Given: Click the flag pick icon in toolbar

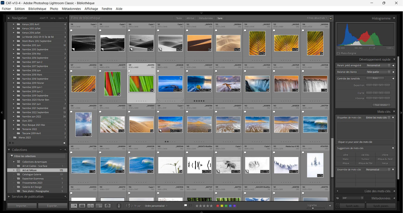Looking at the screenshot, I should point(185,206).
